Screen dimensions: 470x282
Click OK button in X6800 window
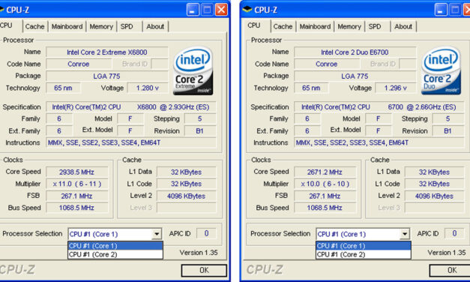(x=204, y=270)
